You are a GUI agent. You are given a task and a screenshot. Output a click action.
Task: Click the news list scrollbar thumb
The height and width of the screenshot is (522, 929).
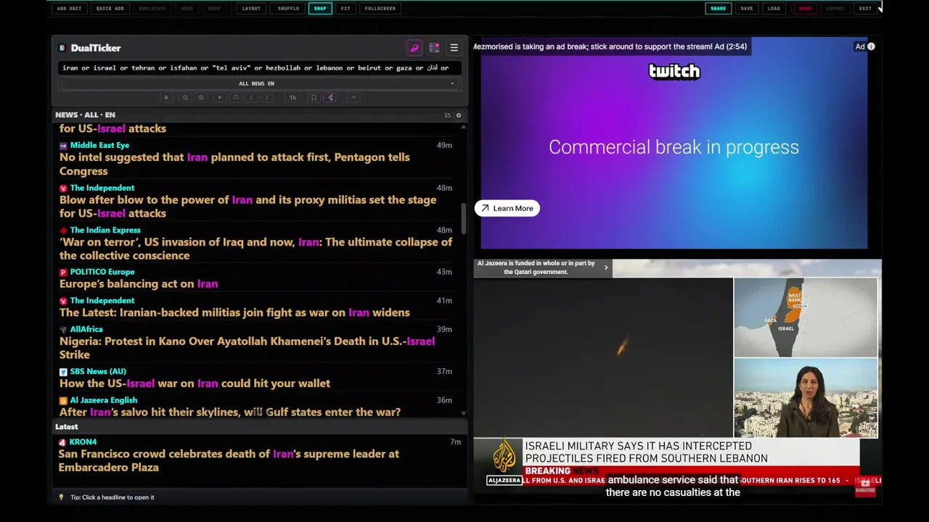[x=463, y=219]
